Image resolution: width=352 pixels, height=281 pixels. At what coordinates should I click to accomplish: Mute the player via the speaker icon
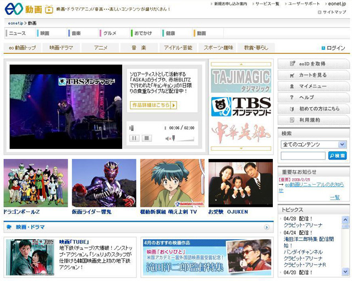pos(168,139)
